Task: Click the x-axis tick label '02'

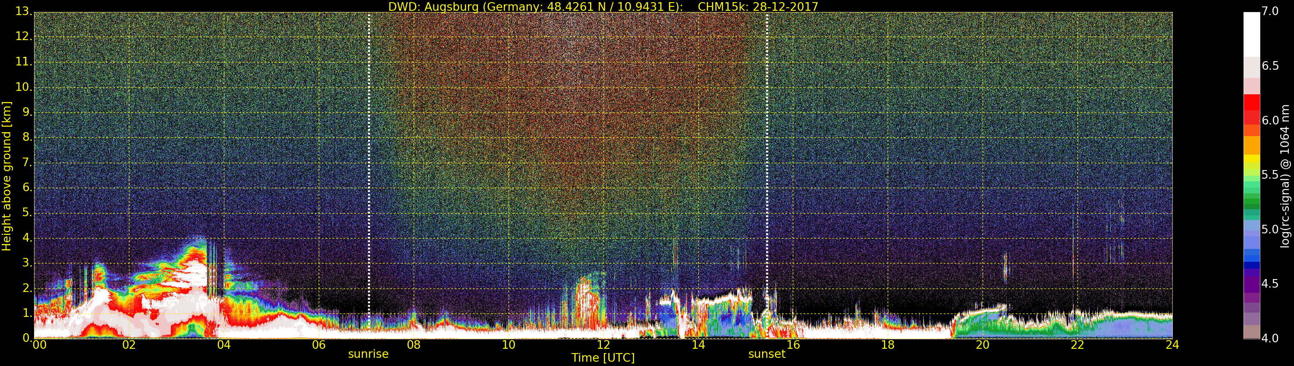Action: pyautogui.click(x=129, y=345)
